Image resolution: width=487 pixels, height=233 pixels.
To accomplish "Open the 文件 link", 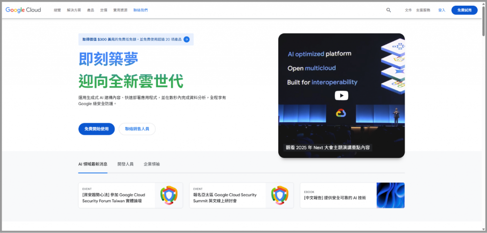I will [x=409, y=10].
